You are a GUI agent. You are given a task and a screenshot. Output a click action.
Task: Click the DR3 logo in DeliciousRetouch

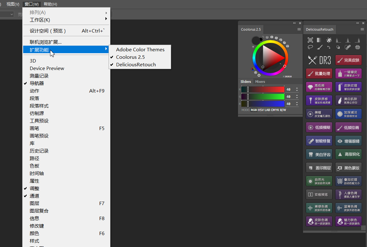click(319, 60)
